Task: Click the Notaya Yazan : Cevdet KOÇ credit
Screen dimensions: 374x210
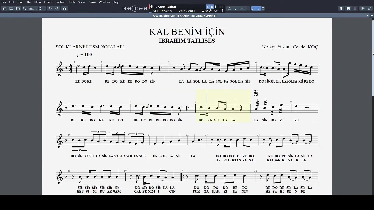Action: (290, 47)
